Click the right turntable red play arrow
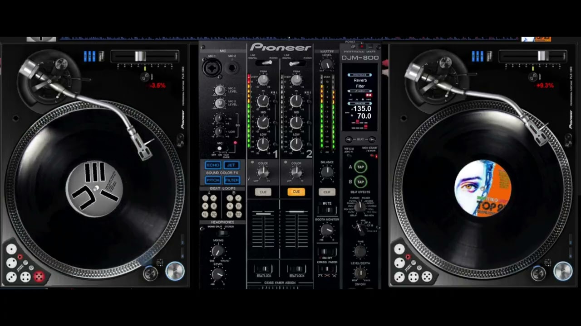 (x=408, y=257)
